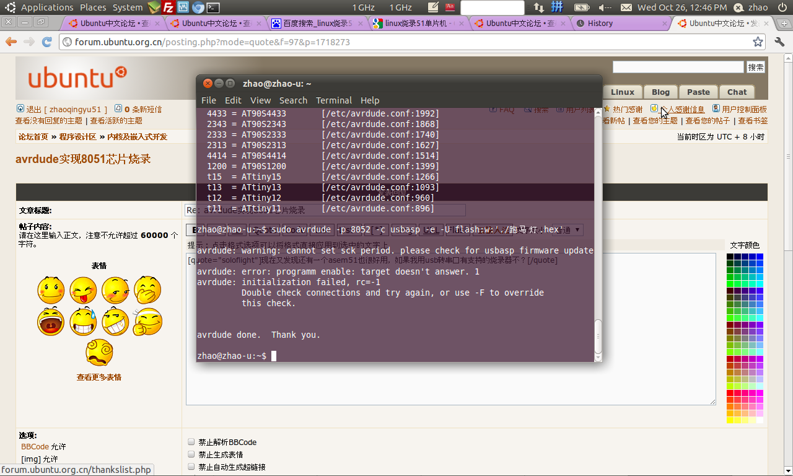Screen dimensions: 793x476
Task: Open the terminal Search menu
Action: click(293, 100)
